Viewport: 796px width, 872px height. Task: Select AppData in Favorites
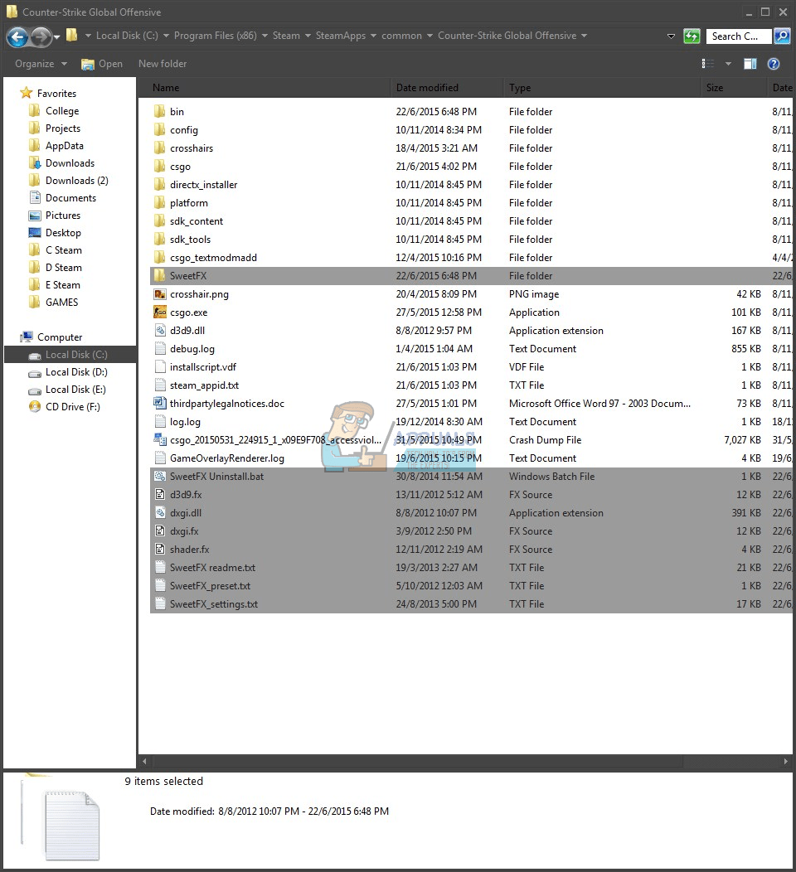(65, 146)
